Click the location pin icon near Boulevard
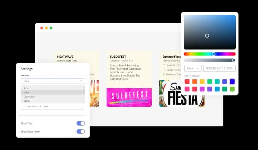The width and height of the screenshot is (258, 150). pyautogui.click(x=164, y=75)
